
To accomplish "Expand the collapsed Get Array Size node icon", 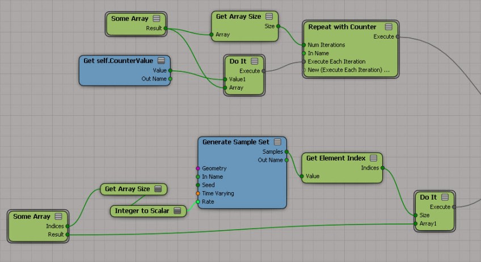I will pos(158,189).
